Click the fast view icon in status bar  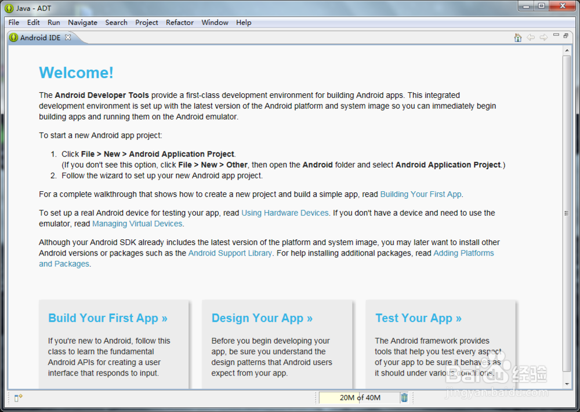tap(18, 398)
